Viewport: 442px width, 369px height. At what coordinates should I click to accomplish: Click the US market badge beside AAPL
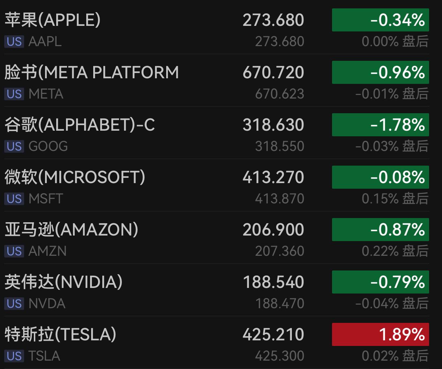tap(14, 42)
